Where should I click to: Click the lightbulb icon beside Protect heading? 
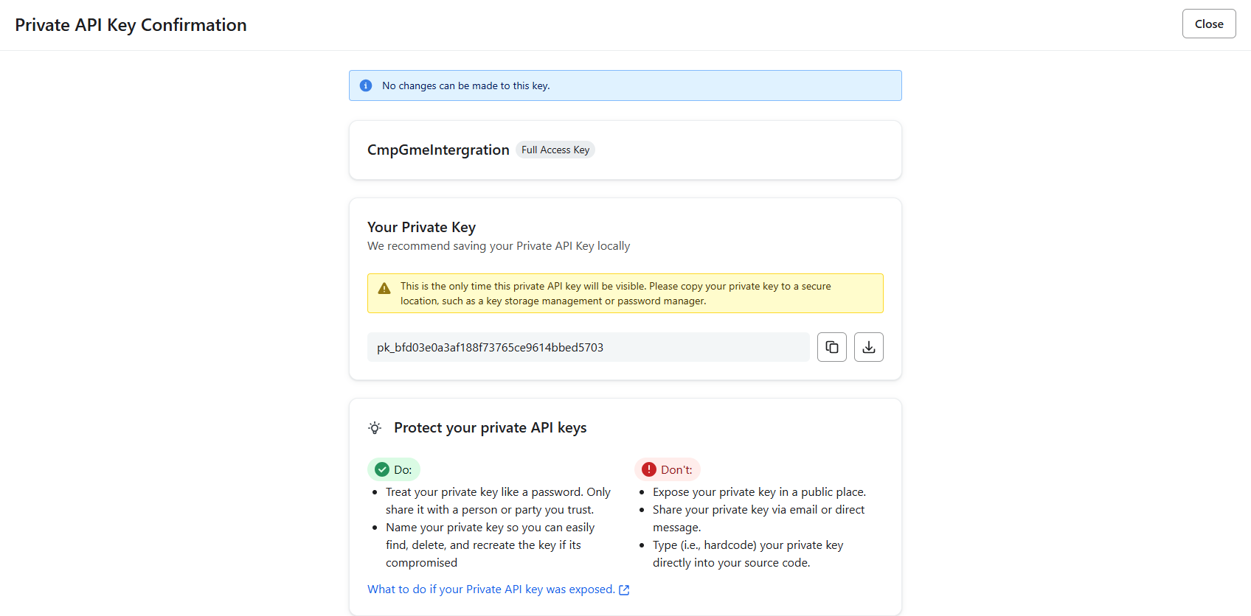pyautogui.click(x=375, y=428)
